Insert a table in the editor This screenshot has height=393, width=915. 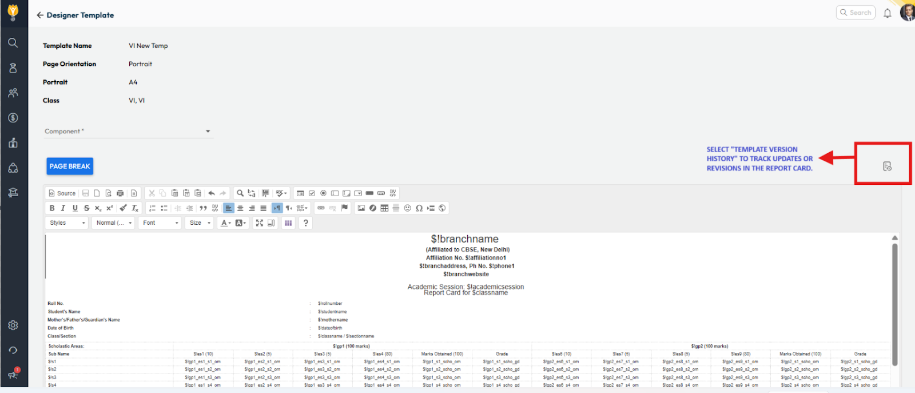click(384, 208)
